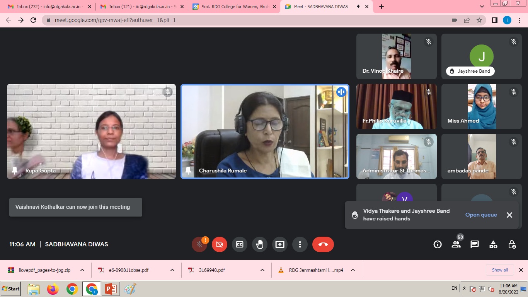
Task: Expand options for ilovepdf_pages-to-jpg.zip download
Action: coord(82,270)
